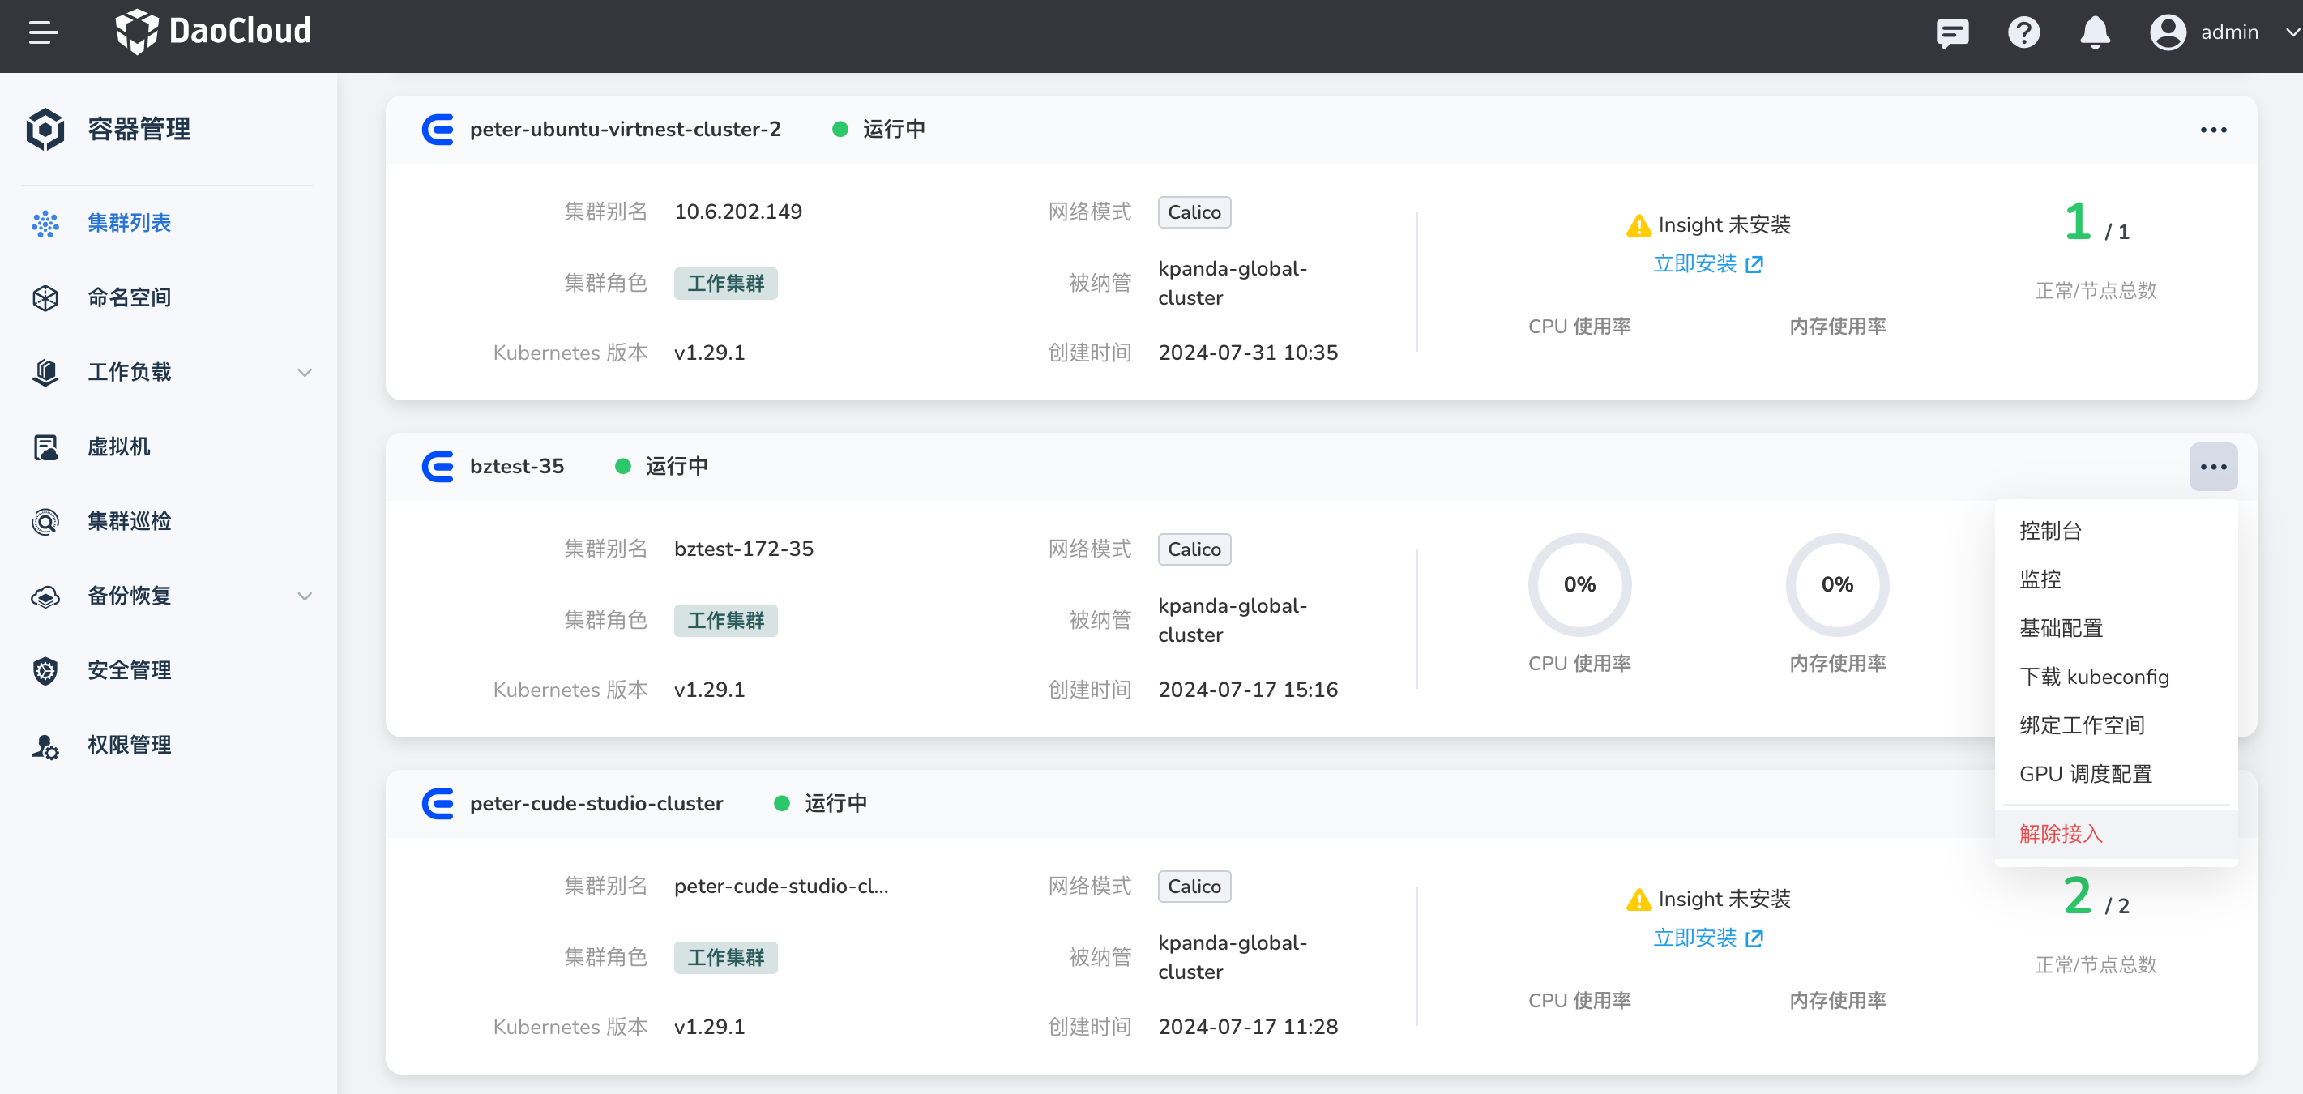The height and width of the screenshot is (1094, 2303).
Task: Open the more menu for peter-ubuntu-virtnest-cluster-2
Action: tap(2213, 130)
